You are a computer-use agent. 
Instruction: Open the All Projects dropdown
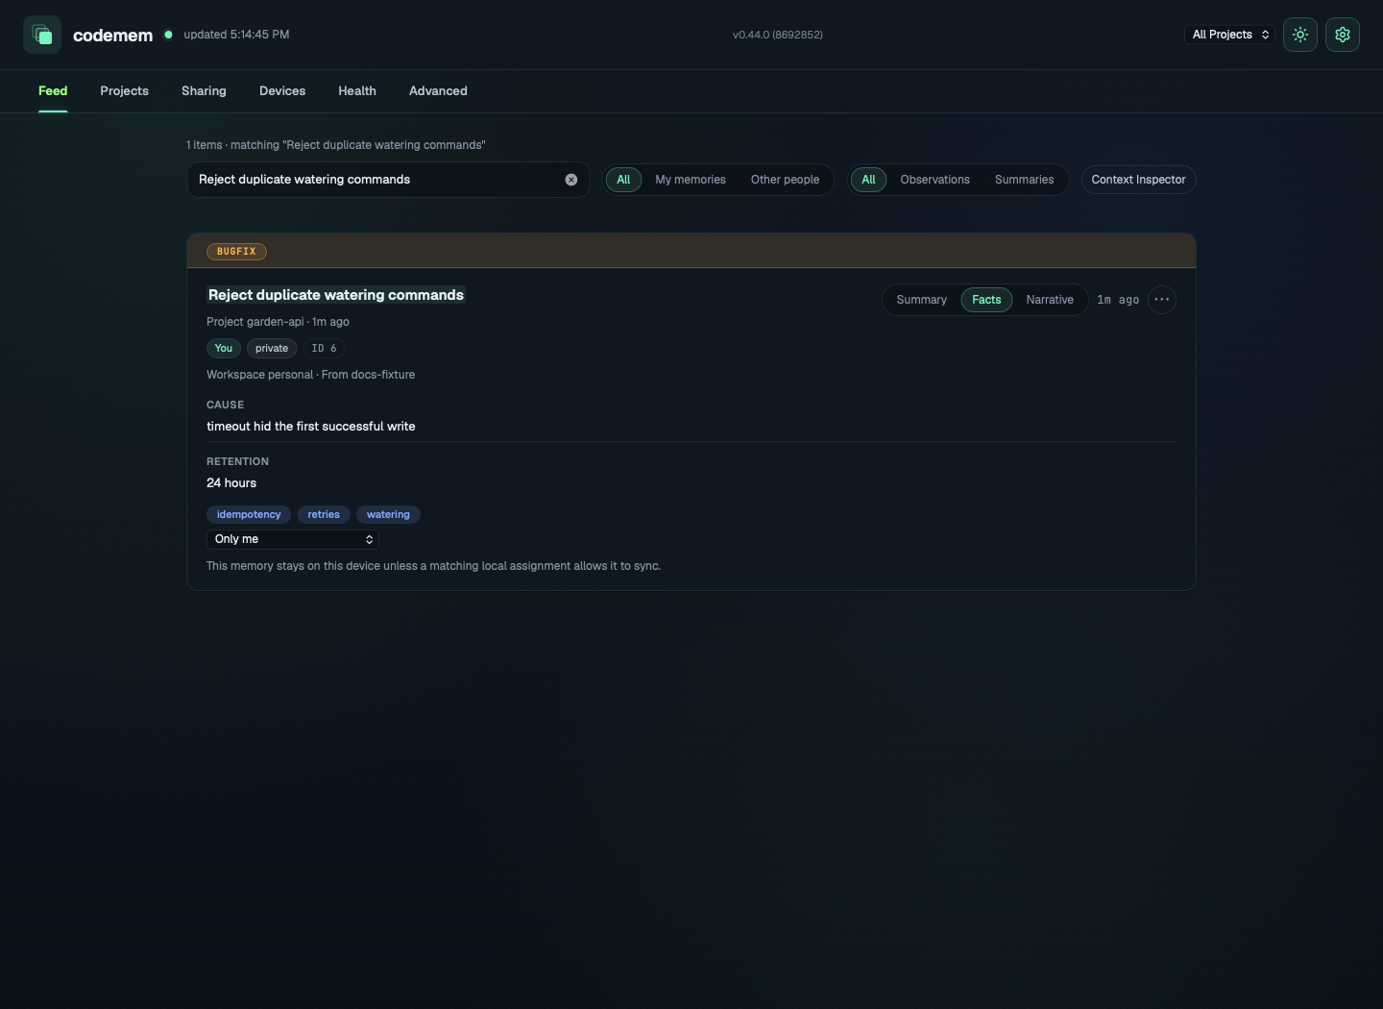[1229, 35]
